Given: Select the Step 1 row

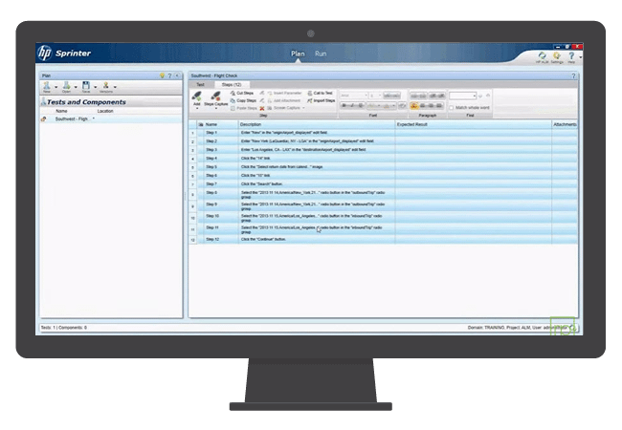Looking at the screenshot, I should coord(383,133).
